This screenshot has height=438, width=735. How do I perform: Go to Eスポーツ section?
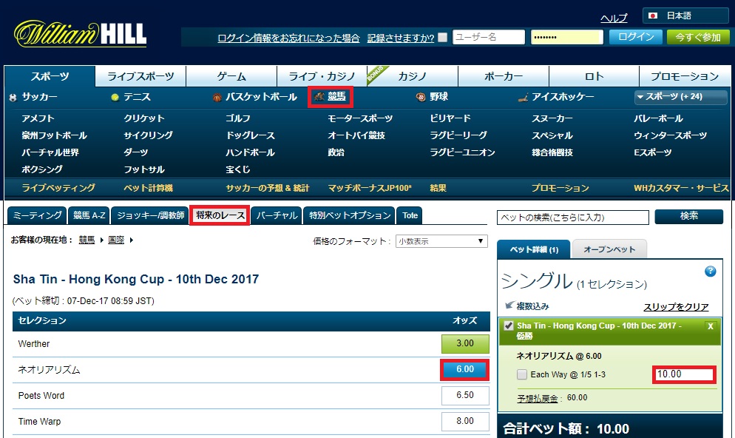click(652, 152)
